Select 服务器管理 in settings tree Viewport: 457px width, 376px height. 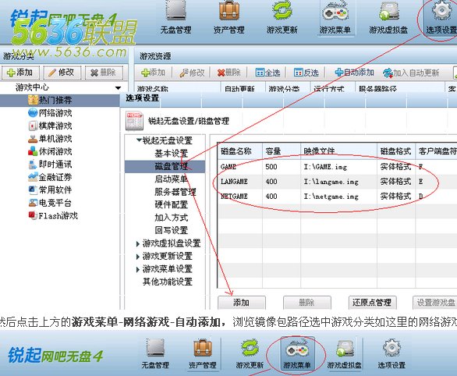(175, 192)
